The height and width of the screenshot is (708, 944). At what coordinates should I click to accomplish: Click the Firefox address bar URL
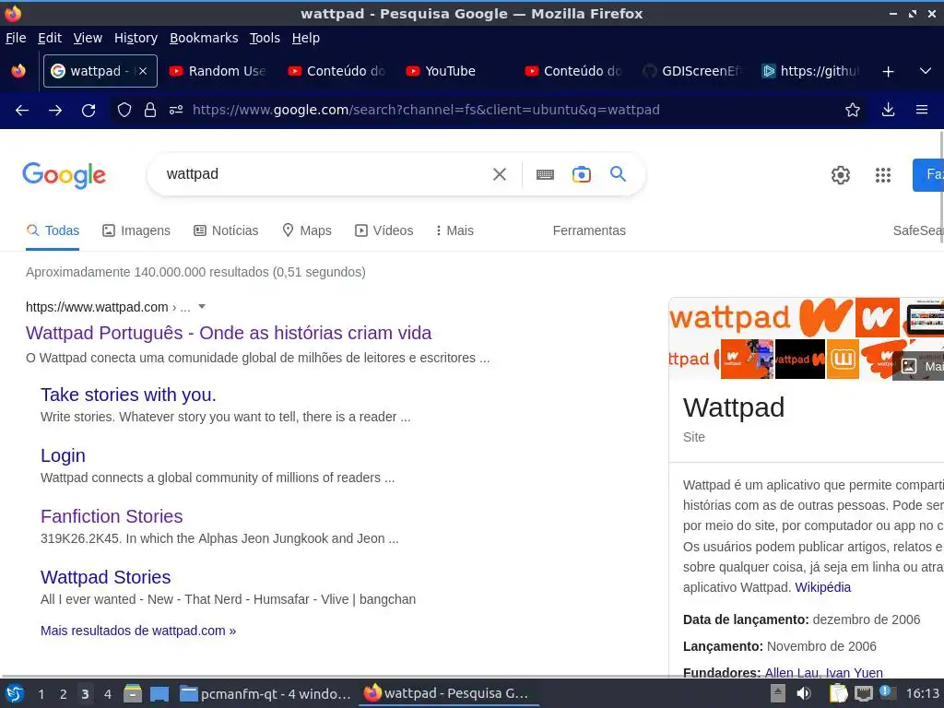click(426, 110)
